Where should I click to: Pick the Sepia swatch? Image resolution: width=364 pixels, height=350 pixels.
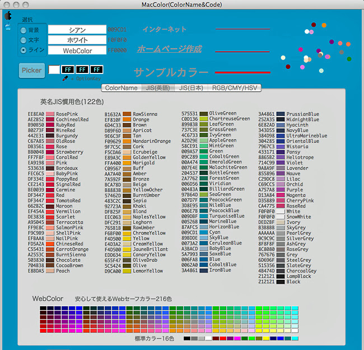127,200
